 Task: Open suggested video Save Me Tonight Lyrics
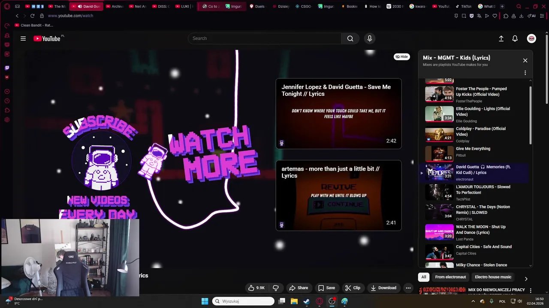[x=338, y=113]
